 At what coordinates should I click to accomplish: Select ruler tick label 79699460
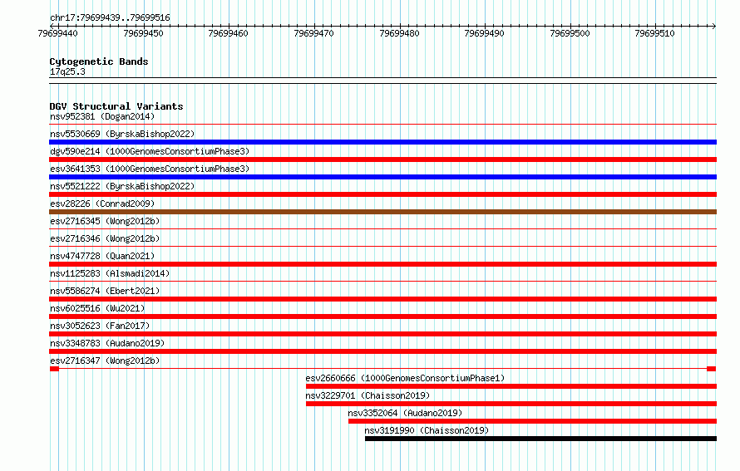tap(228, 33)
